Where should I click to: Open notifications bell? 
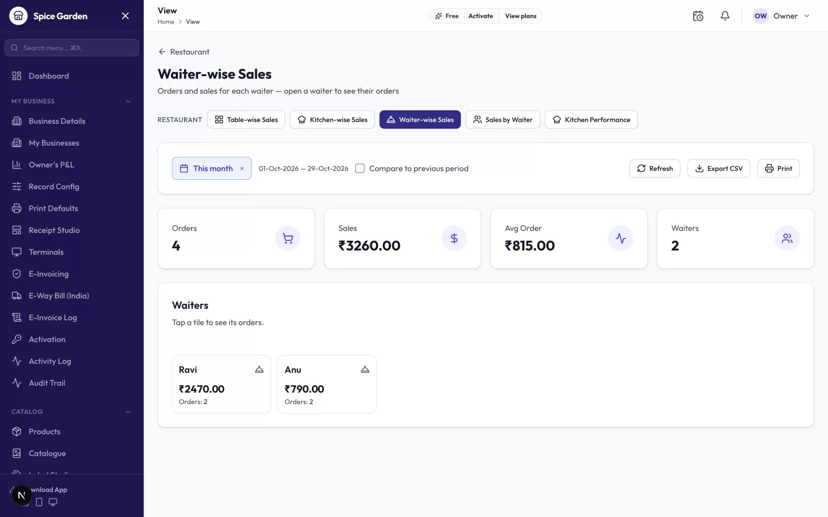tap(725, 16)
